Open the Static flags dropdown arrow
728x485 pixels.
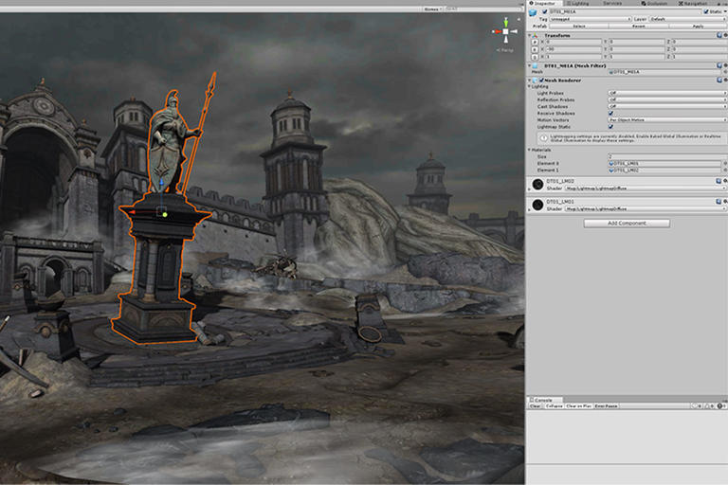pos(725,11)
